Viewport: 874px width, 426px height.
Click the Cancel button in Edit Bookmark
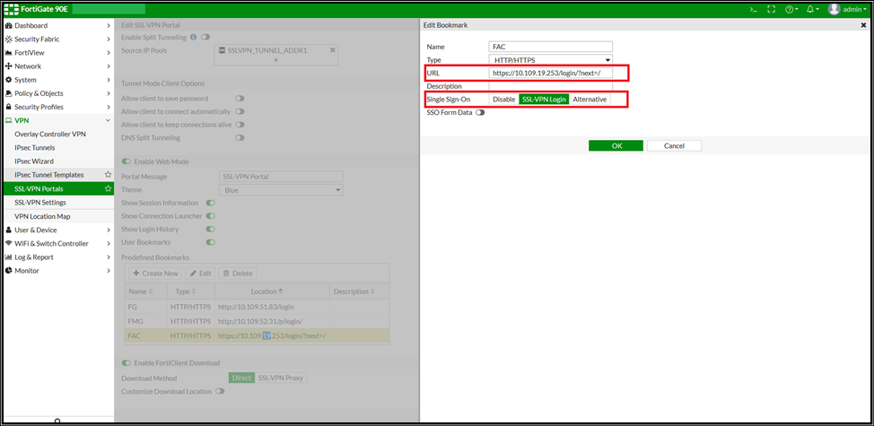[x=674, y=145]
